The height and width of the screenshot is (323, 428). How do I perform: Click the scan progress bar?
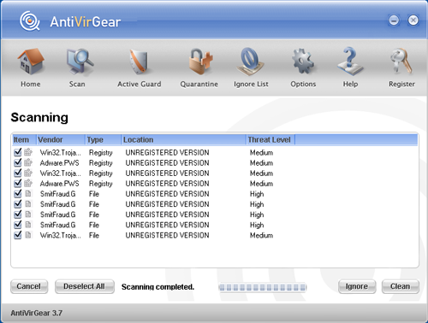(x=262, y=287)
